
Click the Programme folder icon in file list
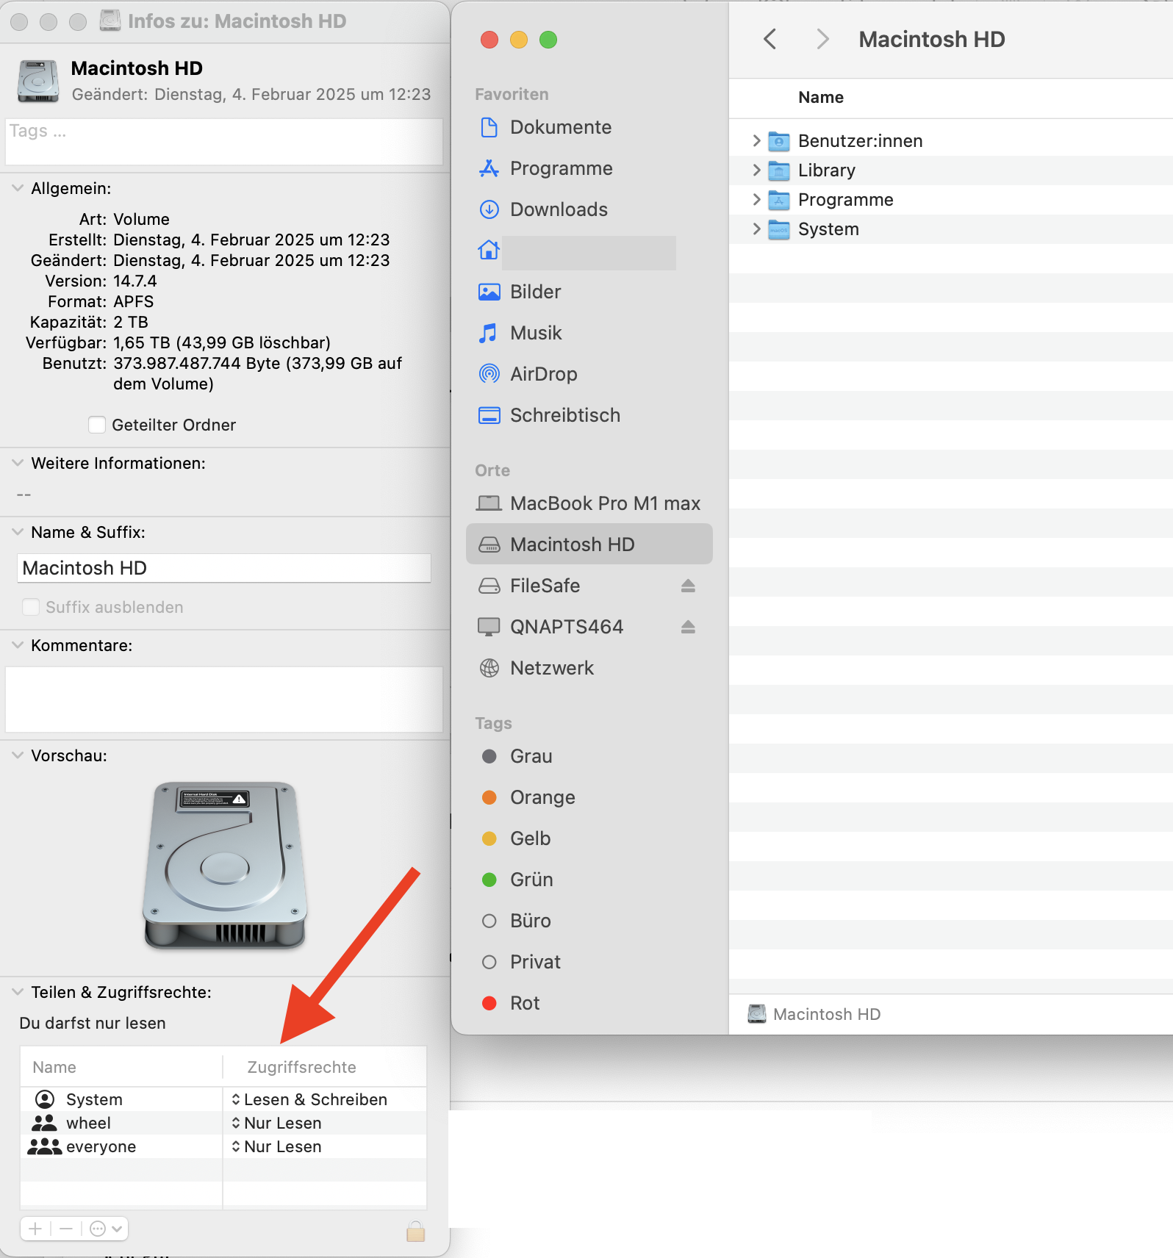pyautogui.click(x=778, y=200)
